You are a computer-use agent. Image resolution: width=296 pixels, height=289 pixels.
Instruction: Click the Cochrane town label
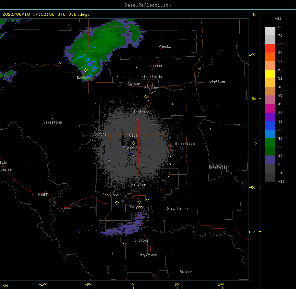111,195
